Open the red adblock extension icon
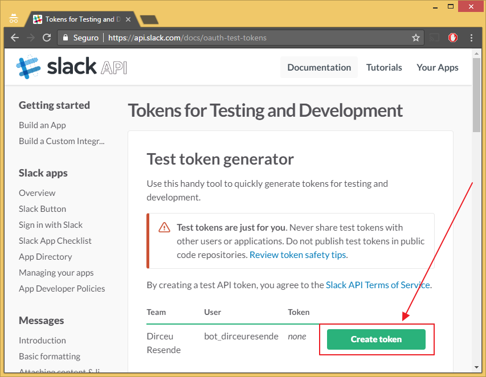The image size is (486, 377). pyautogui.click(x=453, y=38)
